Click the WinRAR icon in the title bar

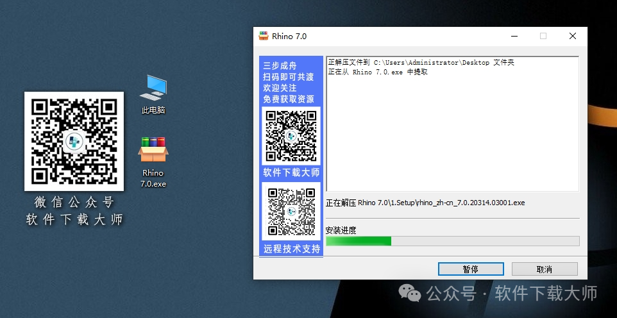tap(263, 36)
